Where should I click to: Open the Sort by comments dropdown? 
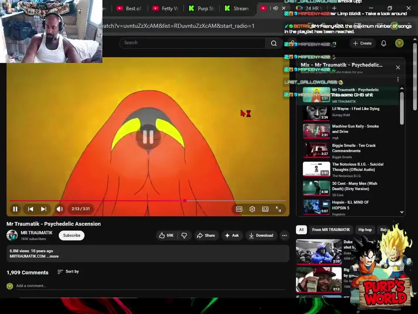68,272
